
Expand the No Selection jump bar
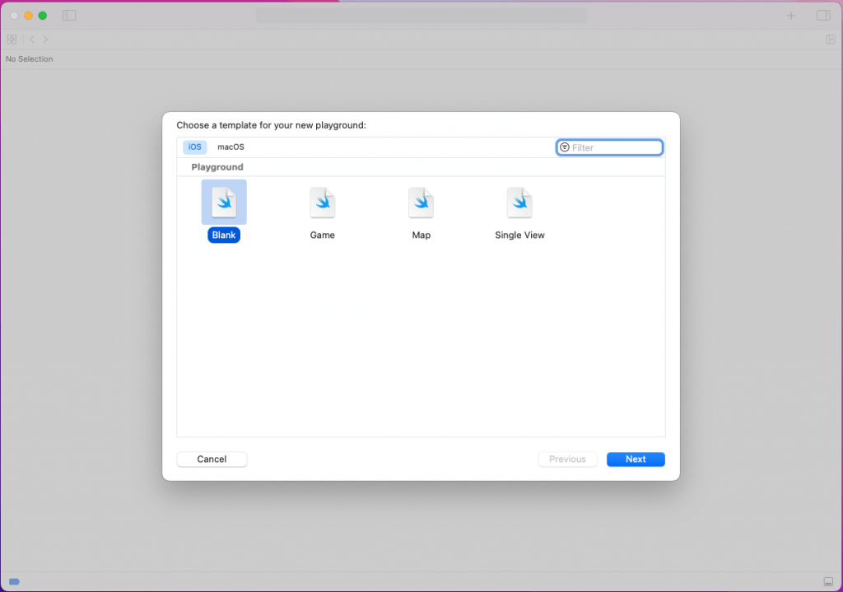click(x=29, y=58)
